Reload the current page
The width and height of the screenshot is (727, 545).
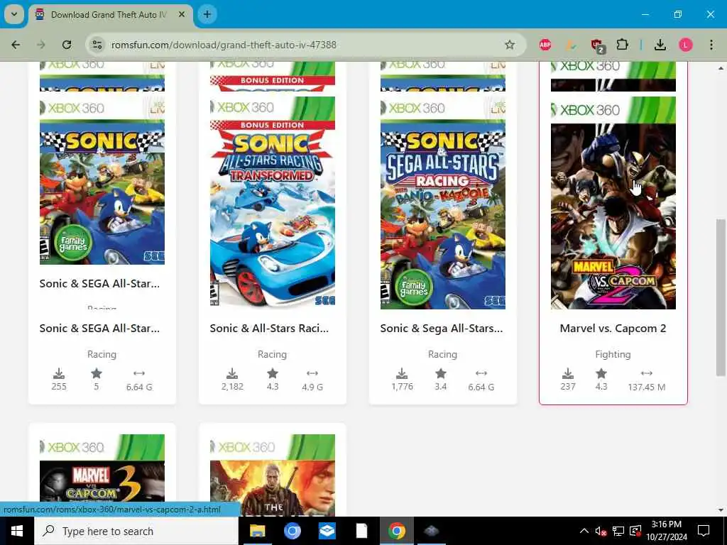[x=67, y=45]
